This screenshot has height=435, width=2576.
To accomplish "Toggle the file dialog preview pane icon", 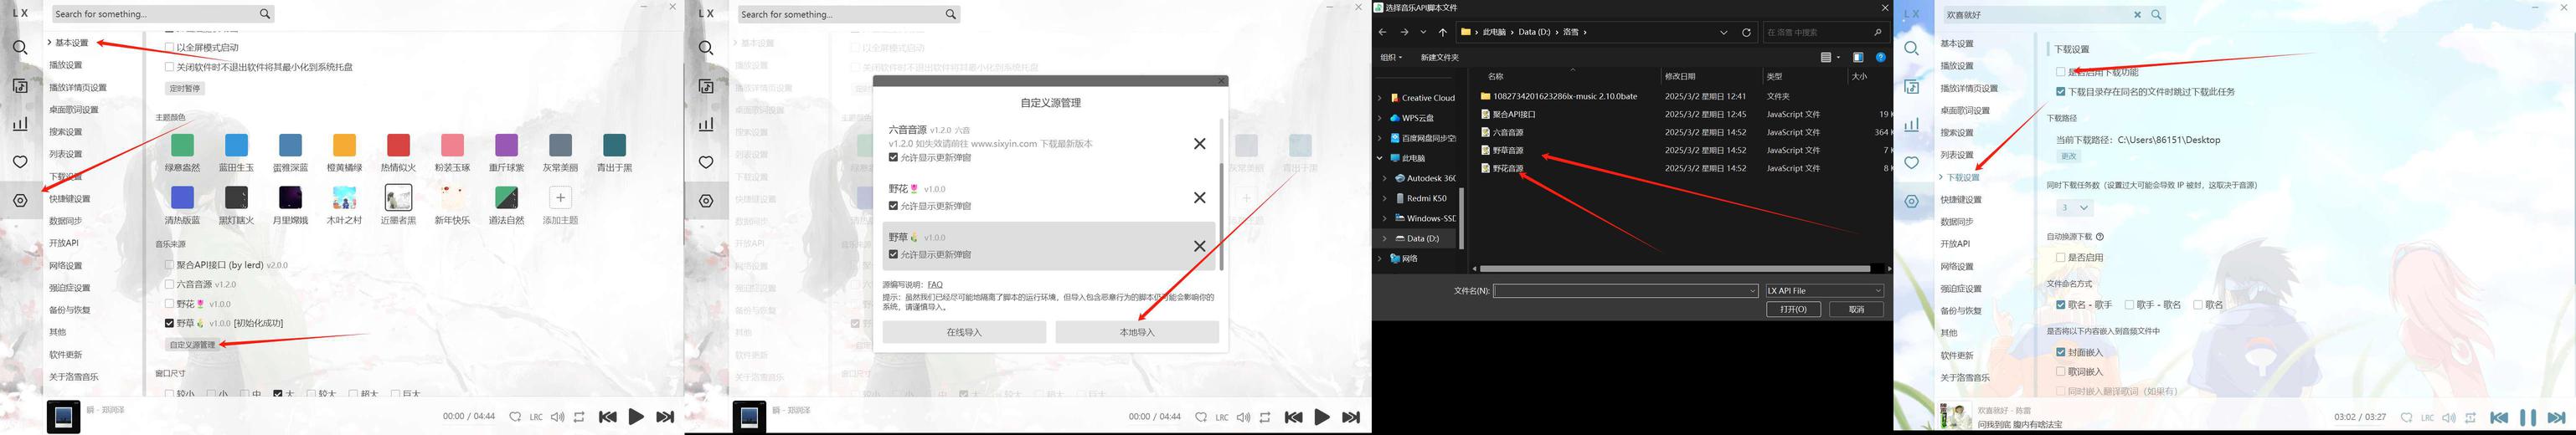I will 1857,57.
